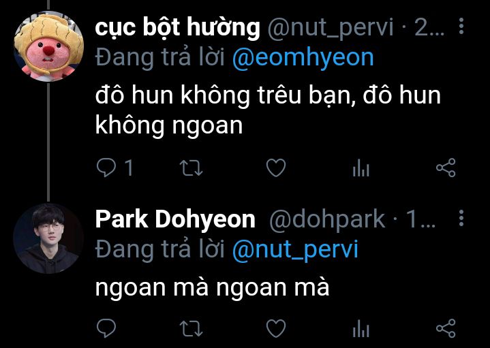490x348 pixels.
Task: Open the @eomhyeon mention link
Action: pos(303,58)
